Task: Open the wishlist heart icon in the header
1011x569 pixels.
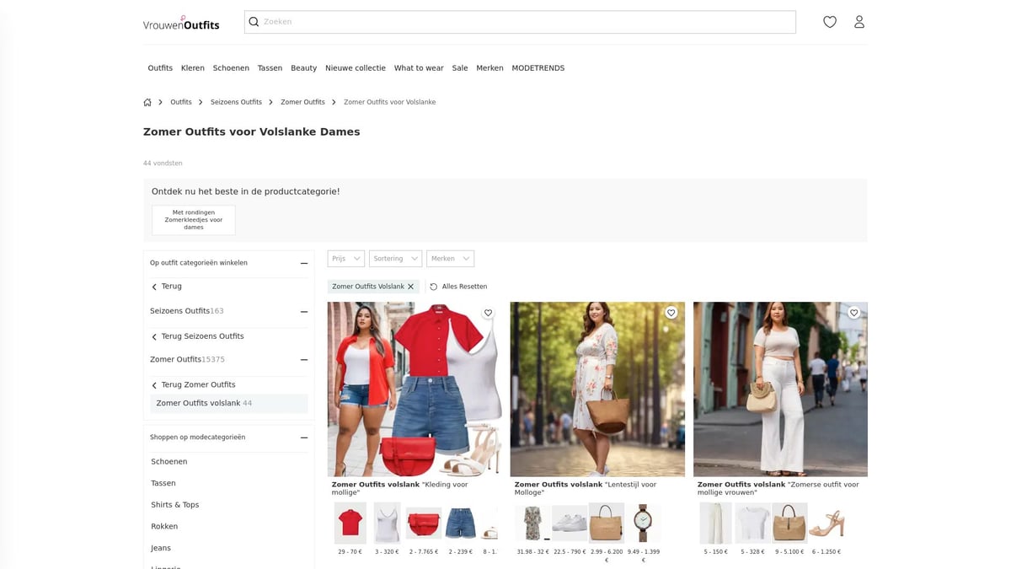Action: (829, 21)
